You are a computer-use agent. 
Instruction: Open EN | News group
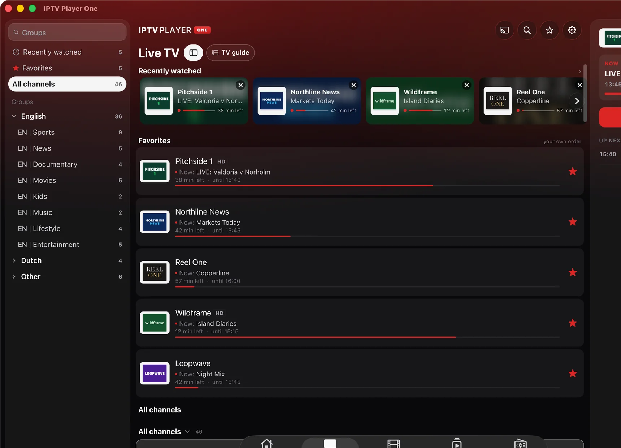point(67,148)
